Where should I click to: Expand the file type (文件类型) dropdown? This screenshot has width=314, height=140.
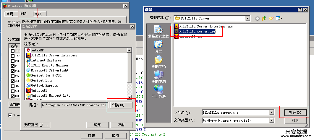point(271,121)
